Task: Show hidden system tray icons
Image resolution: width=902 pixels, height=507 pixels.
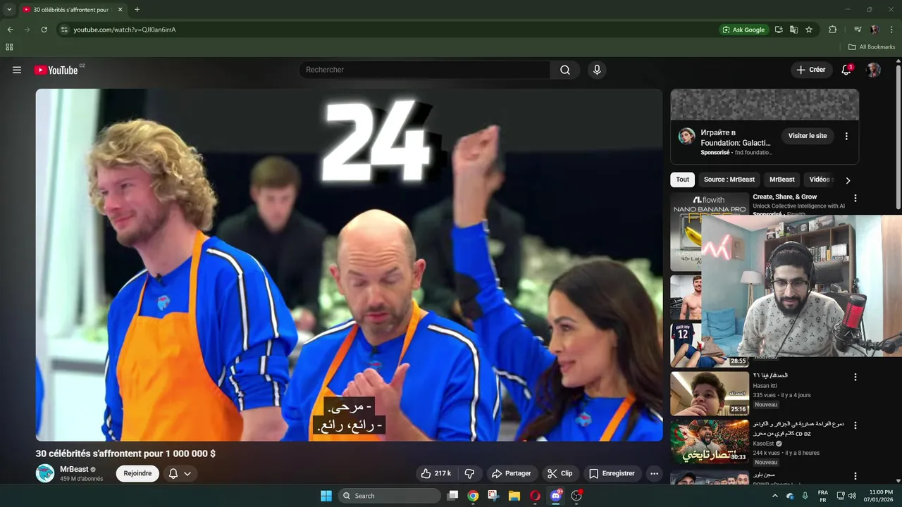Action: pyautogui.click(x=775, y=496)
